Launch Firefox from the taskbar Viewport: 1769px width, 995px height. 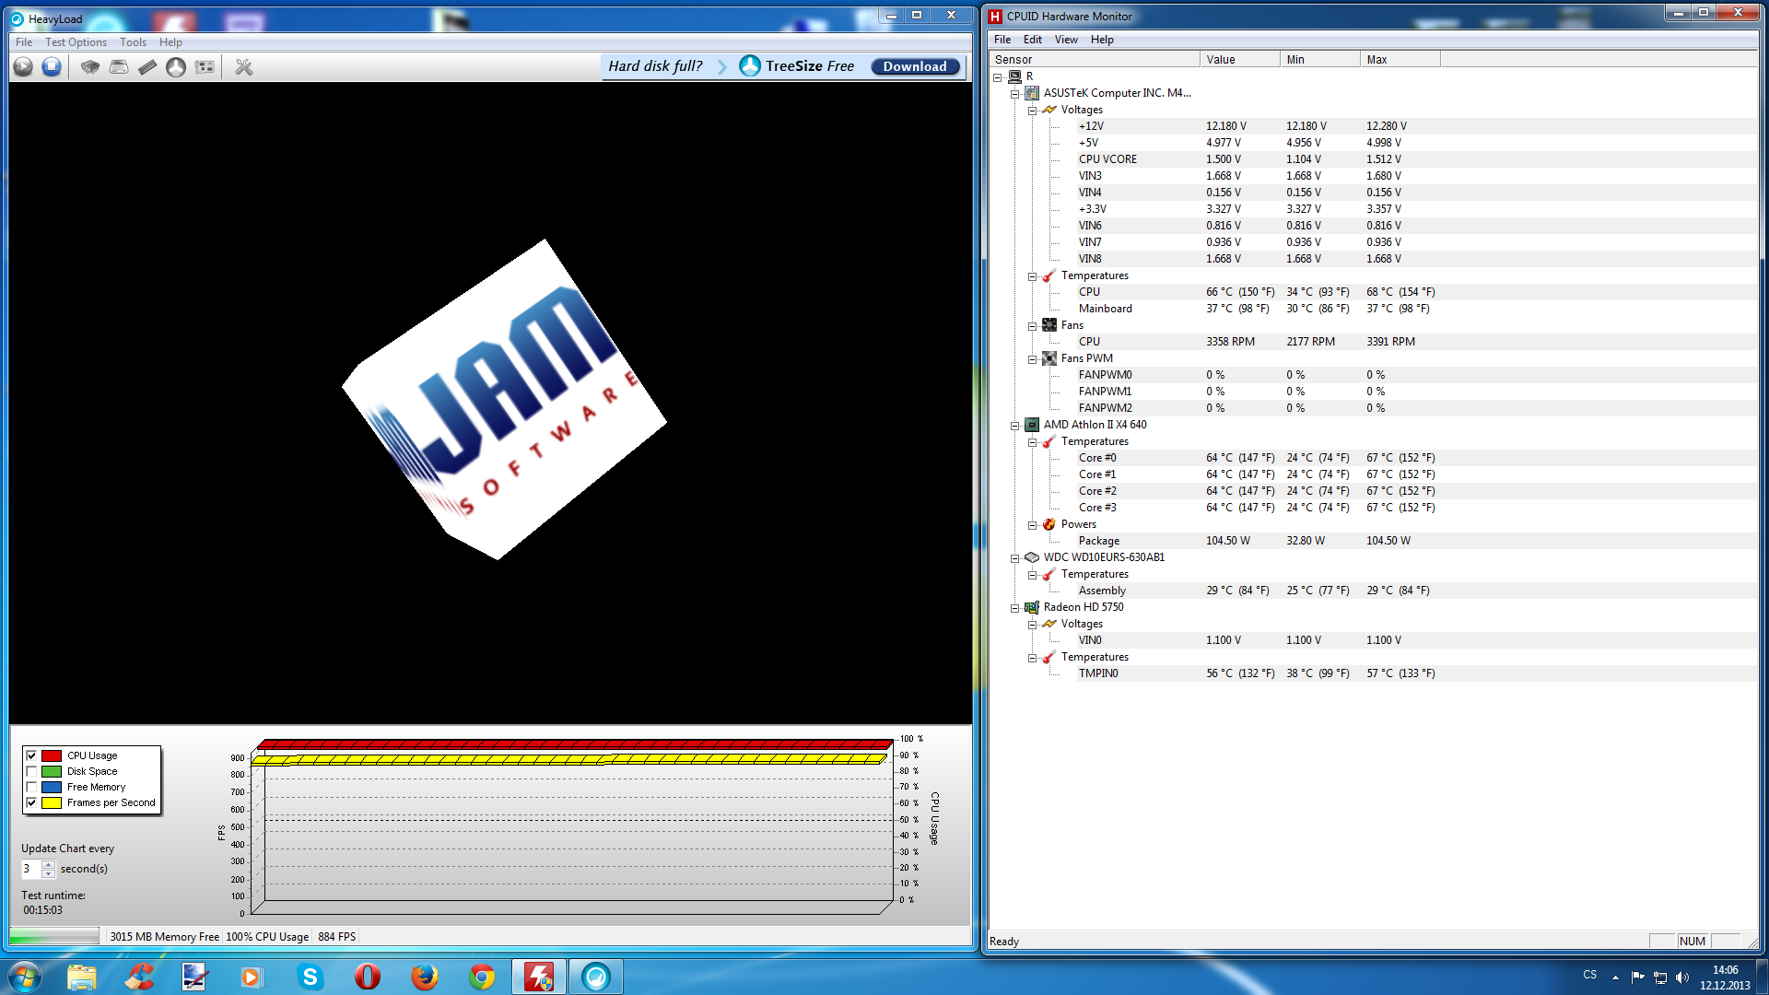tap(424, 977)
